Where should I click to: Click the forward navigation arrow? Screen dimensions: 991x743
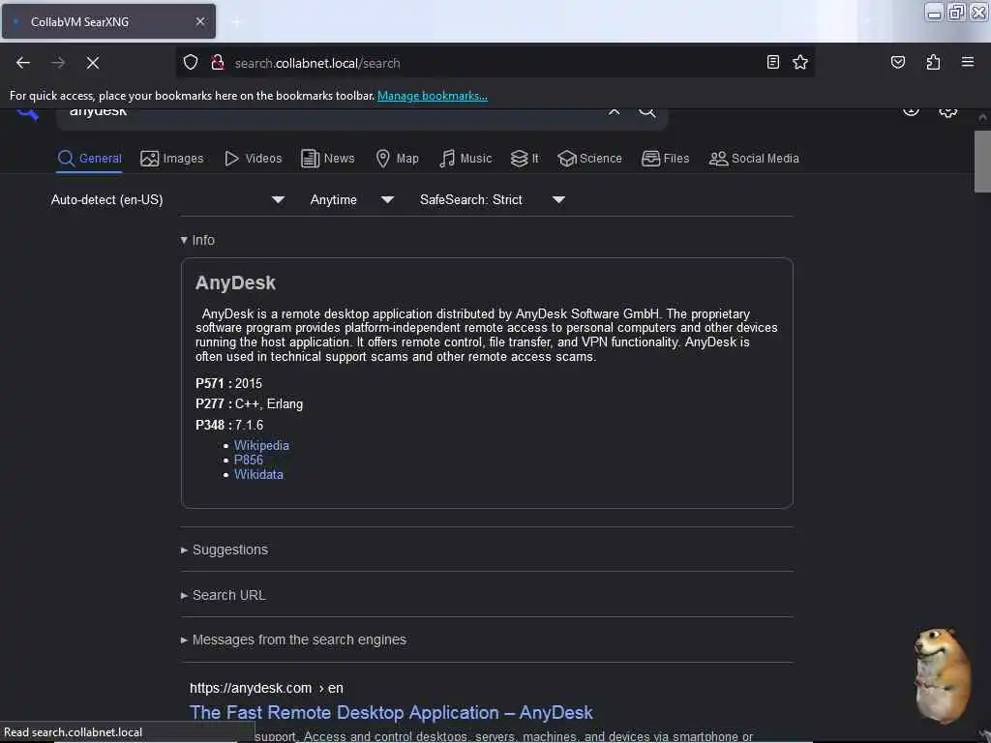[58, 63]
